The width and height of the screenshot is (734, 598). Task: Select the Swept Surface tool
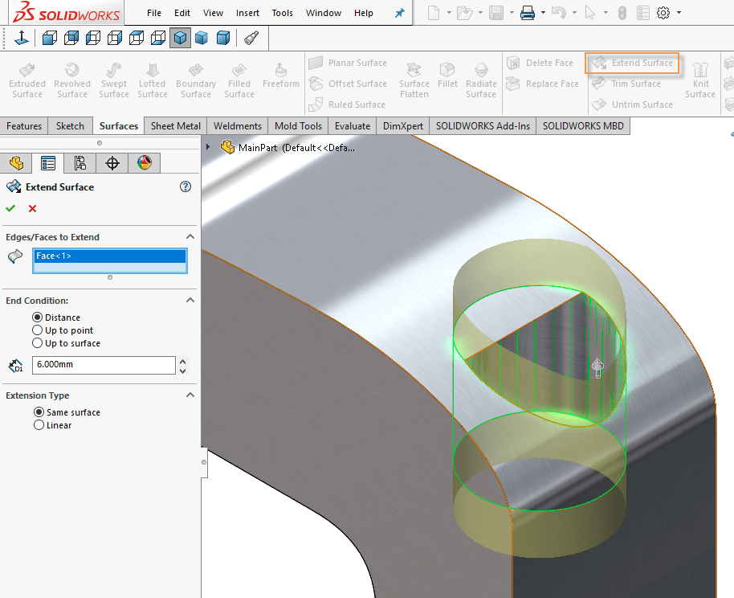pos(114,80)
